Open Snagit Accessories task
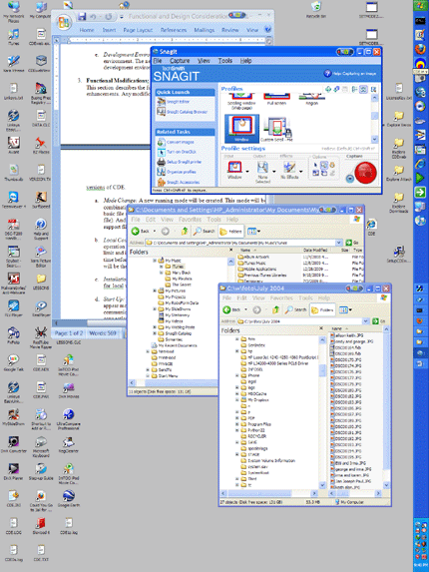The image size is (429, 572). (183, 182)
